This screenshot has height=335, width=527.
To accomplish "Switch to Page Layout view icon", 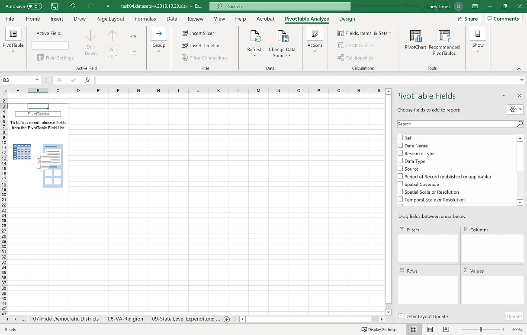I will coord(430,329).
